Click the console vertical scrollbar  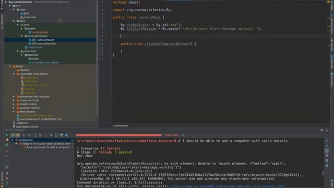click(x=323, y=173)
